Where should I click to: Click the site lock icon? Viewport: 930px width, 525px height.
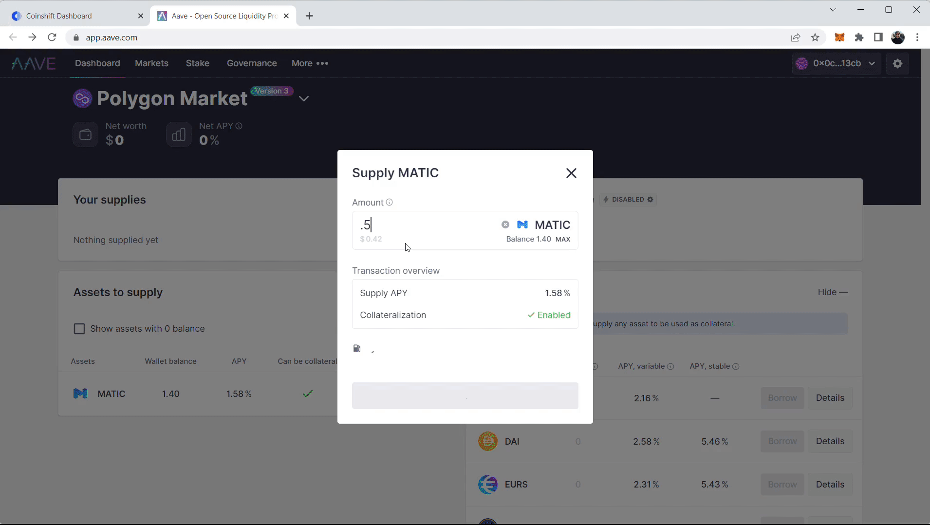(x=75, y=37)
